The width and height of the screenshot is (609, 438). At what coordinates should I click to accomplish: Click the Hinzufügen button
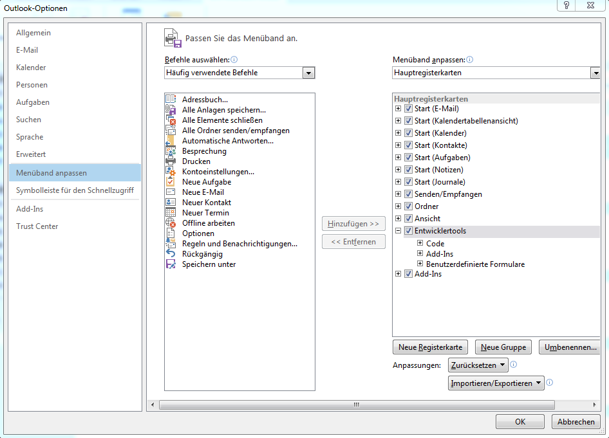[353, 224]
